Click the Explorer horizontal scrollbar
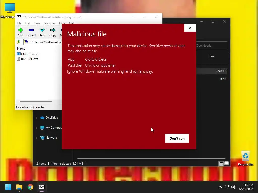This screenshot has height=193, width=258. point(151,159)
